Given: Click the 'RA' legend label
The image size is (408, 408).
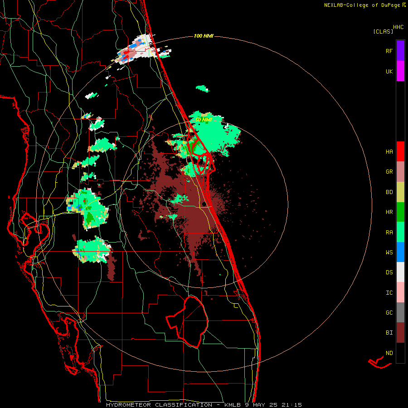Looking at the screenshot, I should pyautogui.click(x=389, y=233).
